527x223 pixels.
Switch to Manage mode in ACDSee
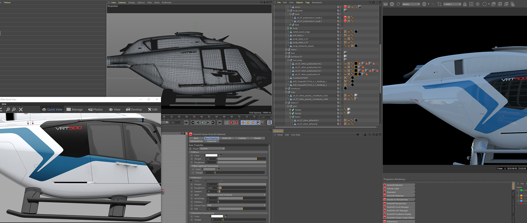click(x=74, y=110)
